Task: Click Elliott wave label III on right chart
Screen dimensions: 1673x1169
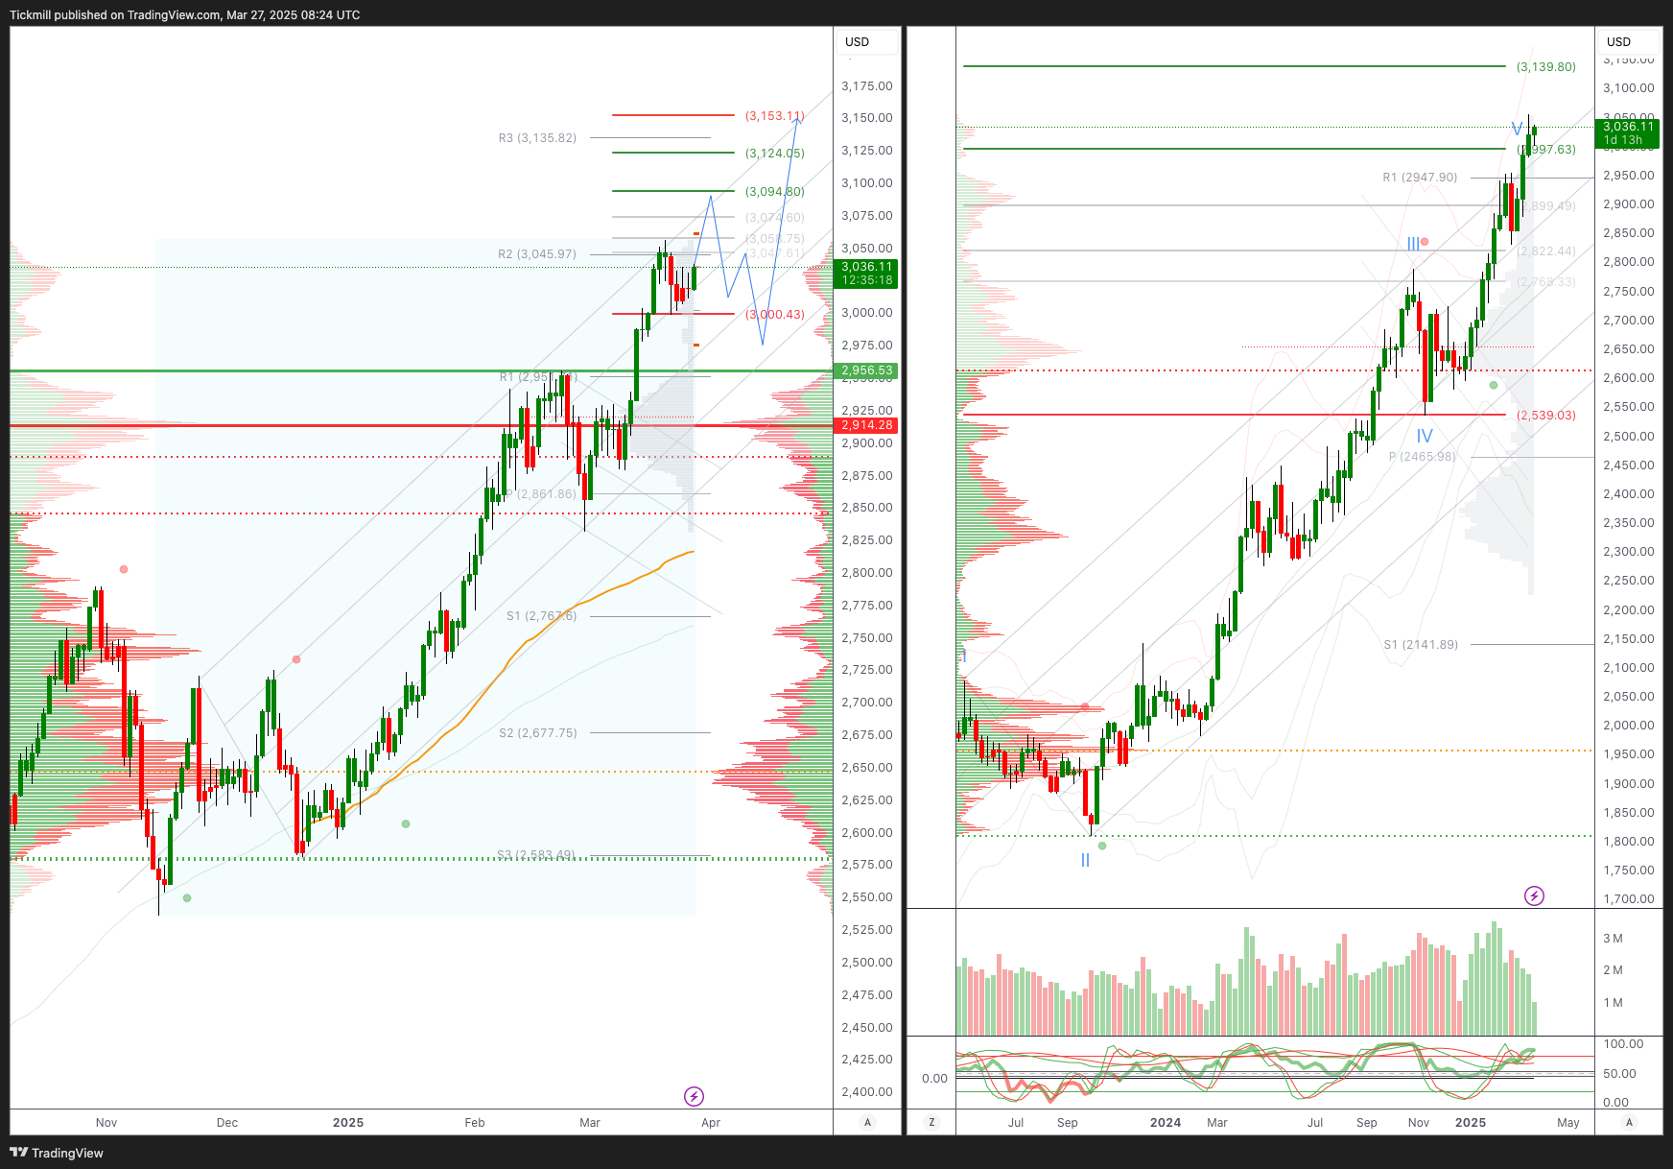Action: point(1413,245)
